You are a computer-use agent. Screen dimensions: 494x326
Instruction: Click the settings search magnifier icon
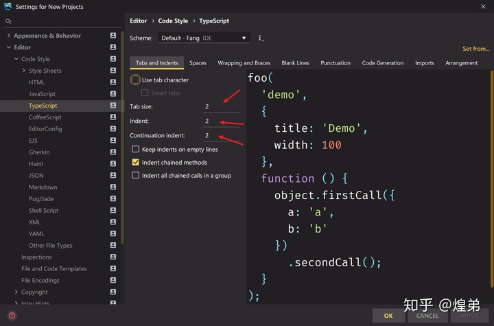8,21
